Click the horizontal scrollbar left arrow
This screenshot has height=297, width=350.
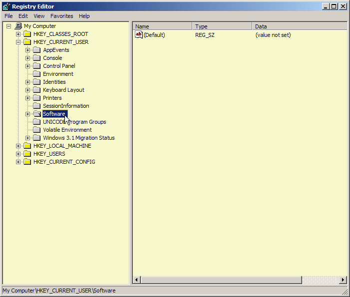[137, 280]
